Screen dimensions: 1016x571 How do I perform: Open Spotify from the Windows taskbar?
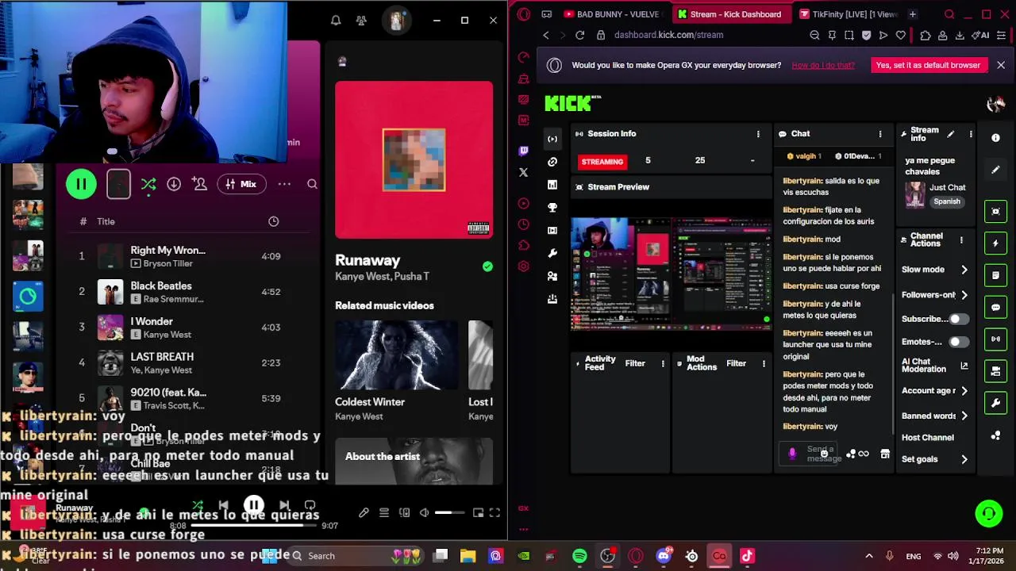coord(579,556)
